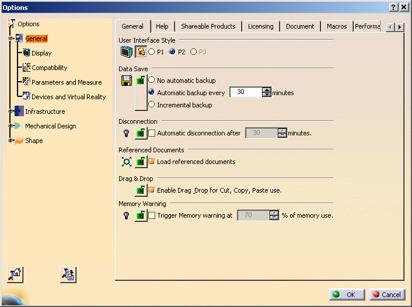The width and height of the screenshot is (412, 307).
Task: Select Shape in the tree
Action: tap(34, 141)
